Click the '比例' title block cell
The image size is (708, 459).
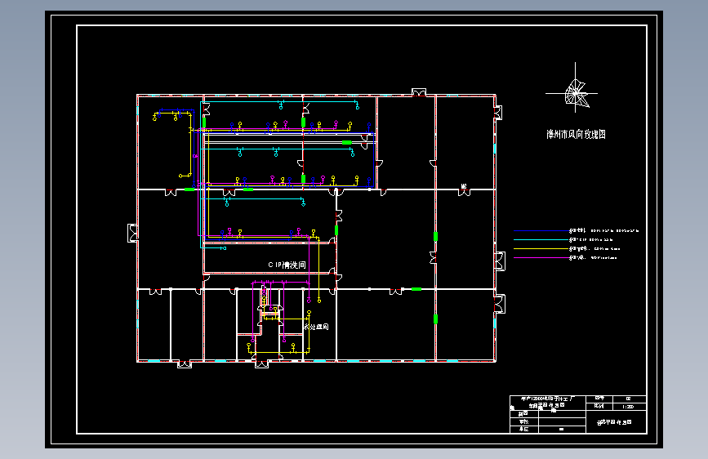click(x=599, y=406)
